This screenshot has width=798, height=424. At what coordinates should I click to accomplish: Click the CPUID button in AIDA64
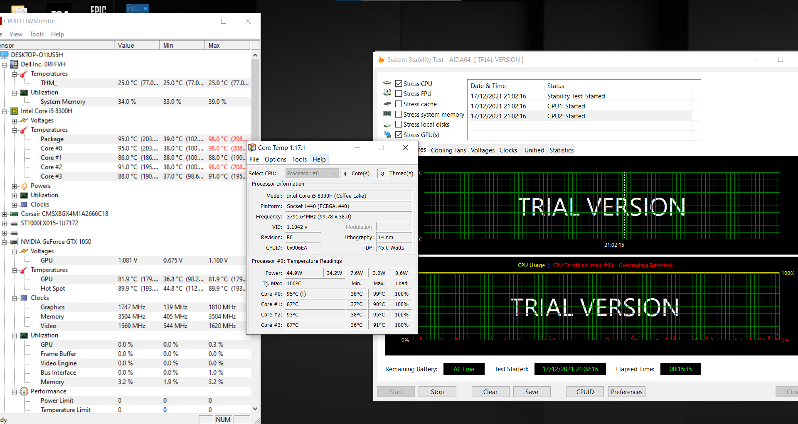(x=585, y=392)
